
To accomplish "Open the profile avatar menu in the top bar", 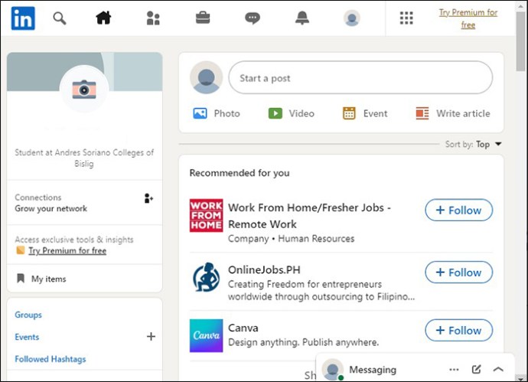I will pyautogui.click(x=352, y=18).
